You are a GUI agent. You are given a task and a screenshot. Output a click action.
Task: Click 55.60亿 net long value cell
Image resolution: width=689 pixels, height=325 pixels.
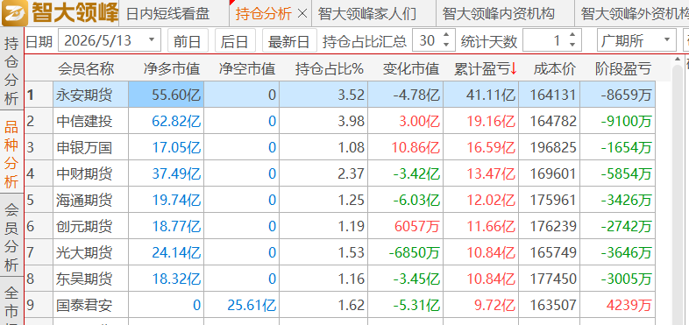pos(166,95)
